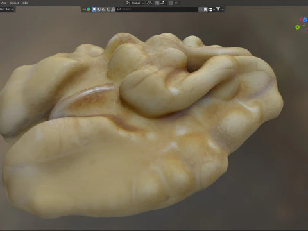Open the editor type dropdown arrow
308x231 pixels.
pyautogui.click(x=85, y=9)
